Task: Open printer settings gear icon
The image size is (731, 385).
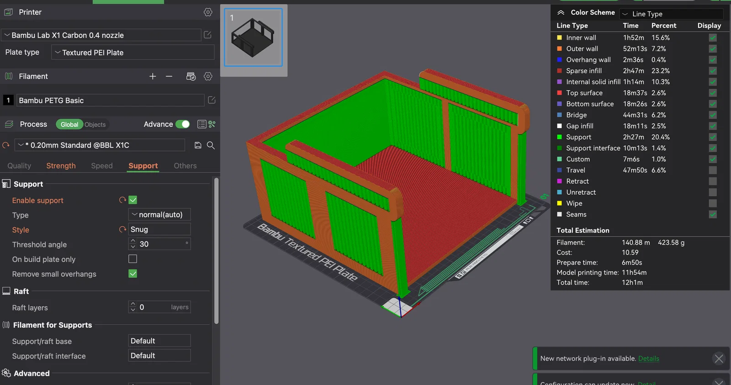Action: [208, 12]
